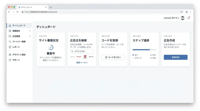Click the 広告作成 card heading

pyautogui.click(x=169, y=40)
